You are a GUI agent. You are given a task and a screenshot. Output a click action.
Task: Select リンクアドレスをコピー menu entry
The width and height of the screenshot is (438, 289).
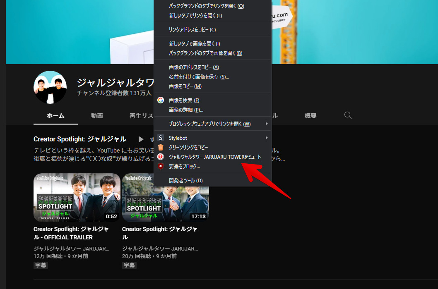tap(212, 29)
